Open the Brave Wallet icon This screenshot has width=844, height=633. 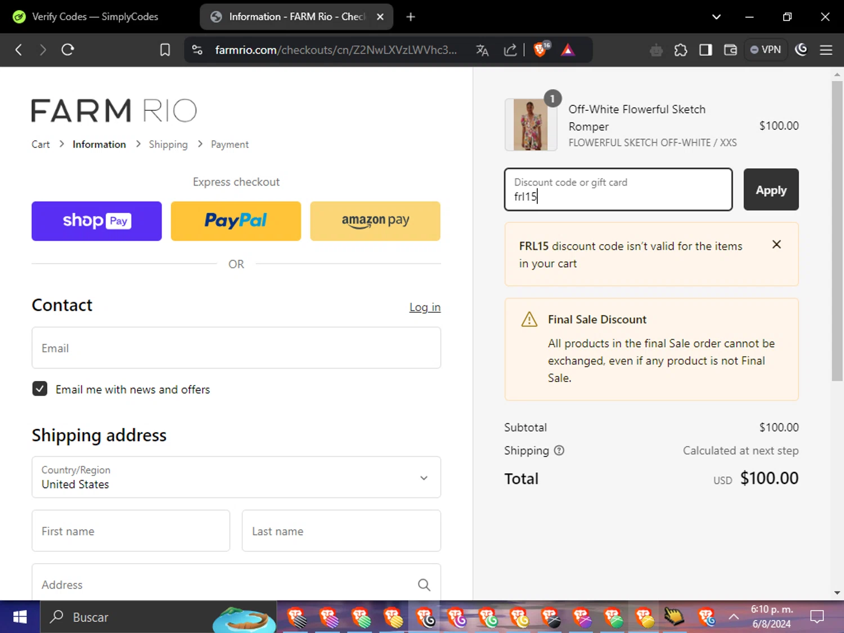tap(730, 50)
